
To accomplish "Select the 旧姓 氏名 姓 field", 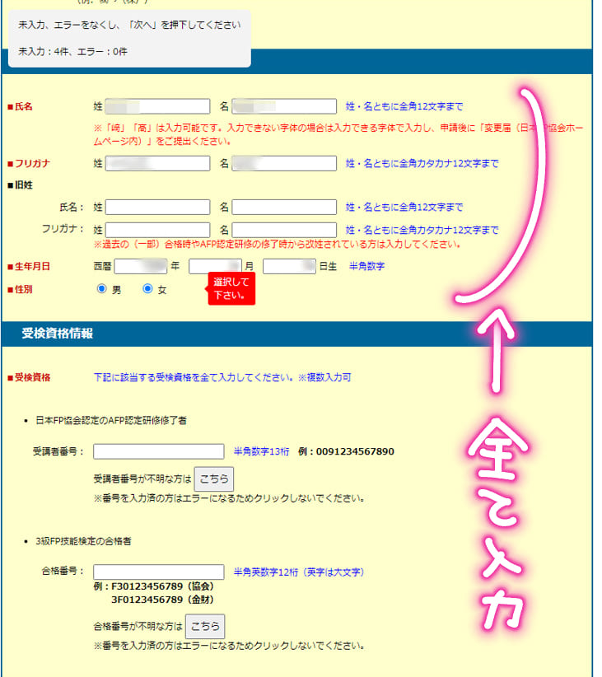I will click(x=157, y=207).
